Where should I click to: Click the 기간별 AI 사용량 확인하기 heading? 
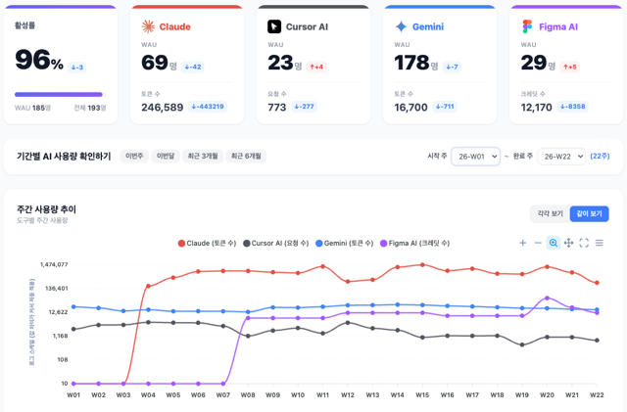coord(64,157)
